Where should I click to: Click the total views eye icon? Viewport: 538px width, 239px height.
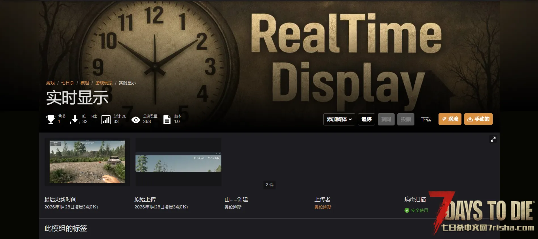tap(136, 120)
